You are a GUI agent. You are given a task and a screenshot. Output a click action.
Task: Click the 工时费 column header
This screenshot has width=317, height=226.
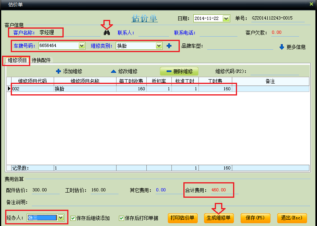coord(215,81)
